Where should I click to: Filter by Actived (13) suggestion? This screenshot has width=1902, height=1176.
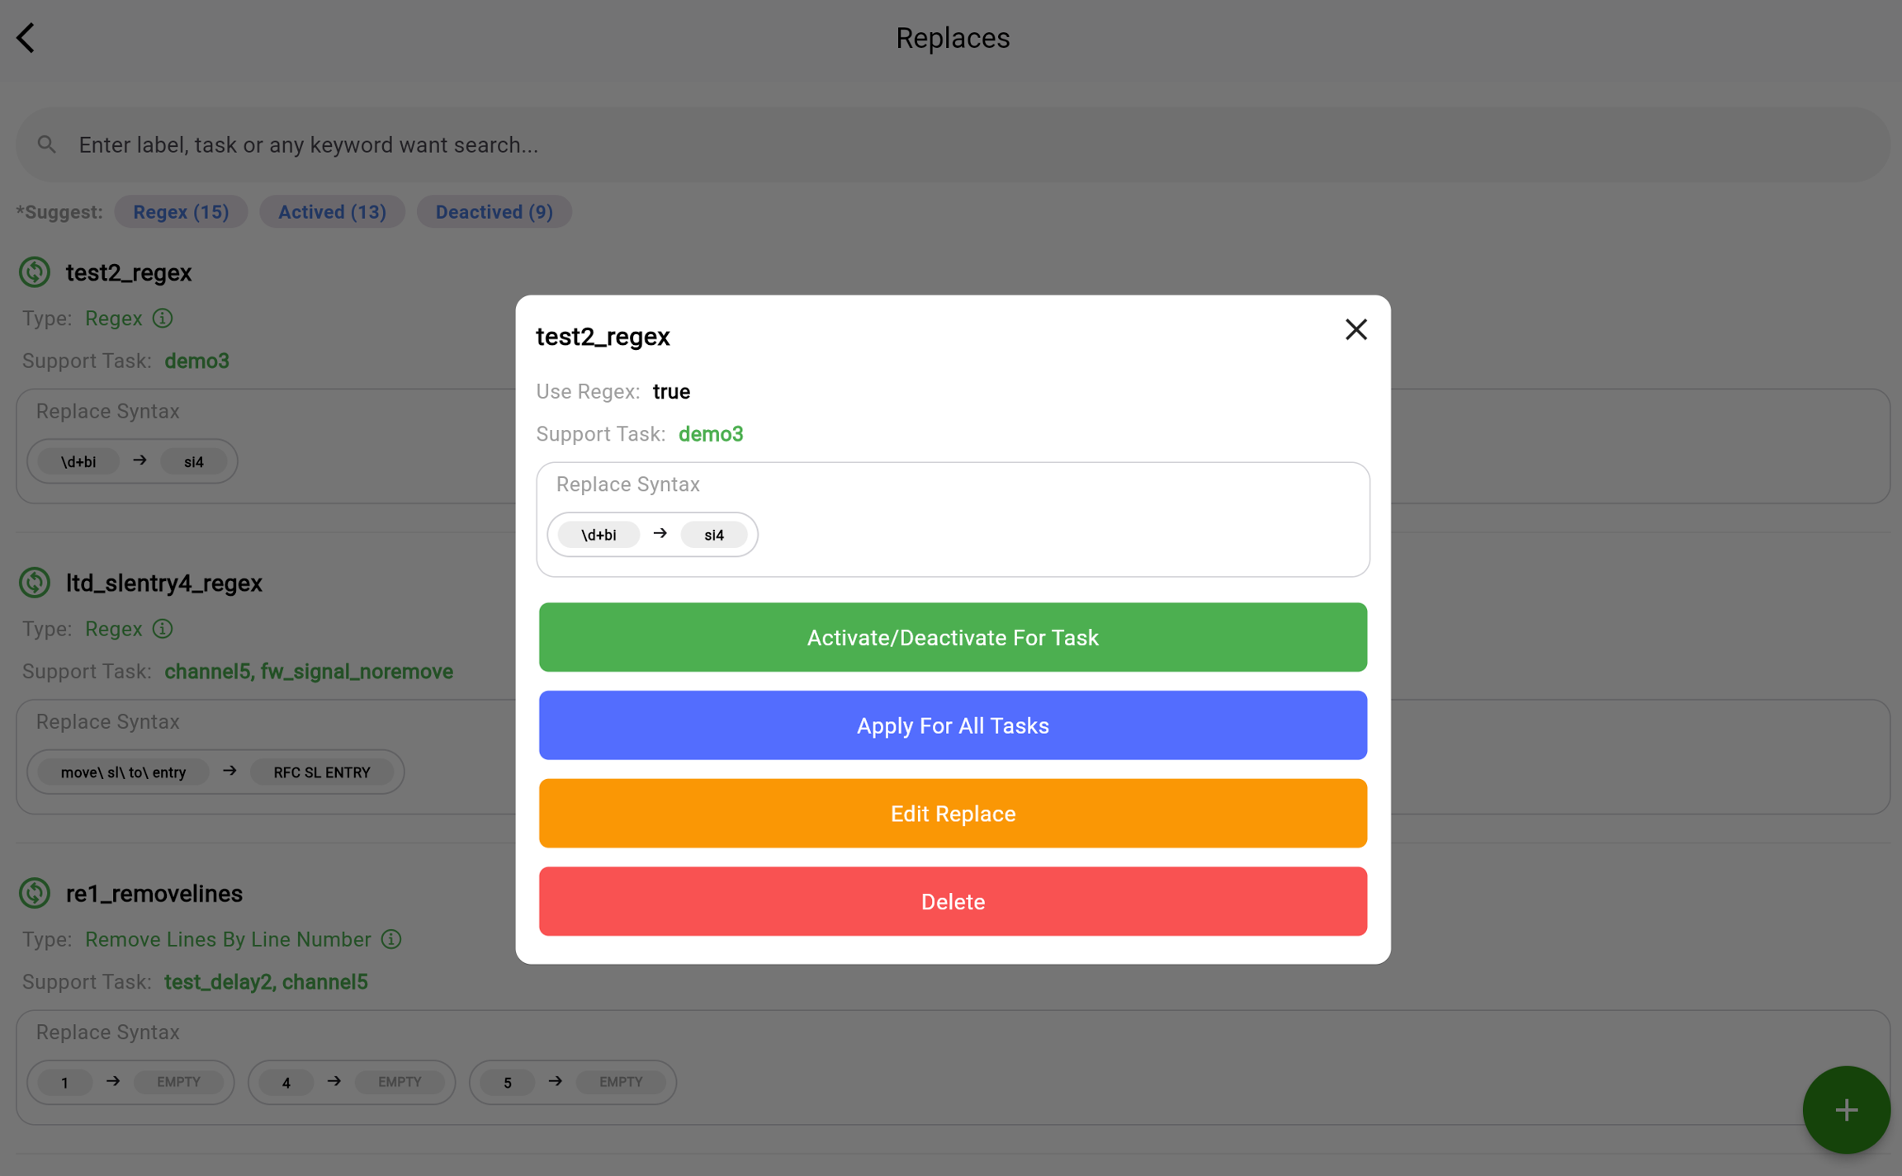point(332,212)
